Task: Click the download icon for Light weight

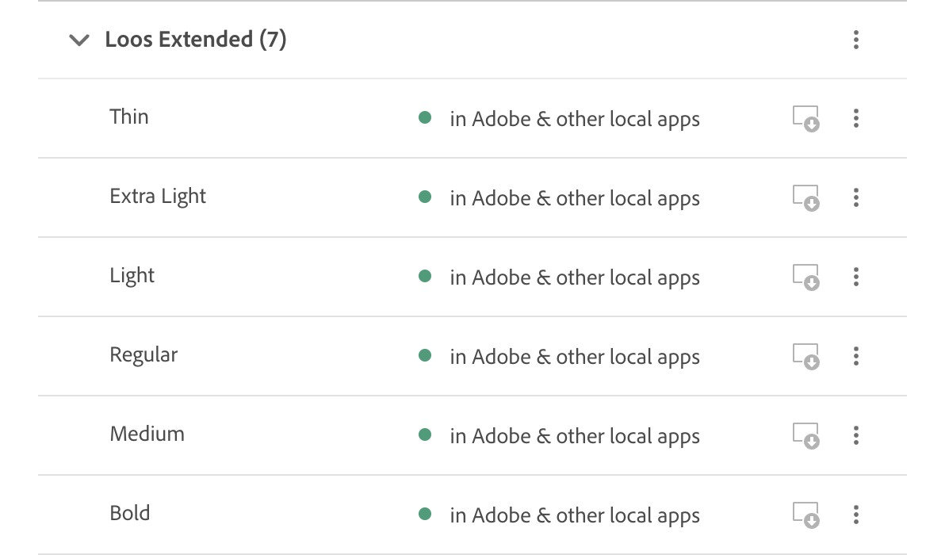Action: click(x=804, y=277)
